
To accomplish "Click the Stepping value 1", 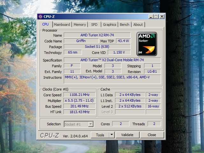I will tap(152, 66).
